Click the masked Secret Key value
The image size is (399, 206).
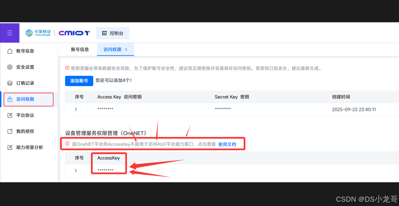tap(223, 109)
